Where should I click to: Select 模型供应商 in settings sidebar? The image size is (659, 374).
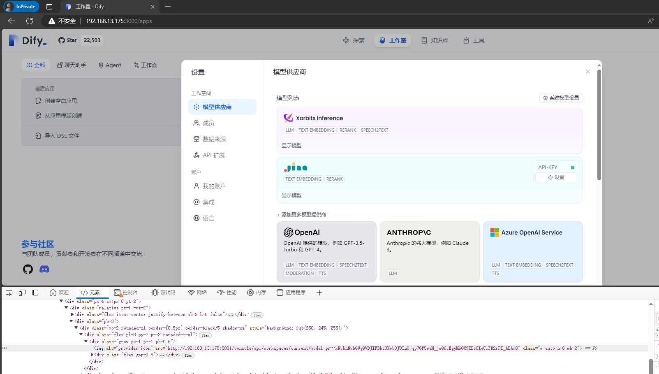pos(222,107)
